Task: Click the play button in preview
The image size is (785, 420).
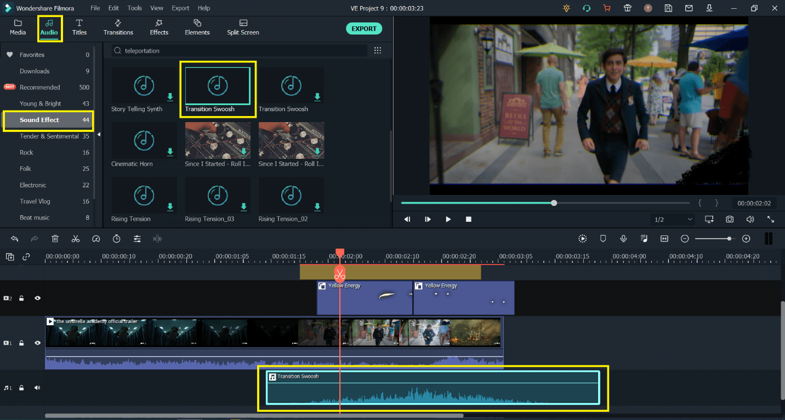Action: tap(448, 219)
